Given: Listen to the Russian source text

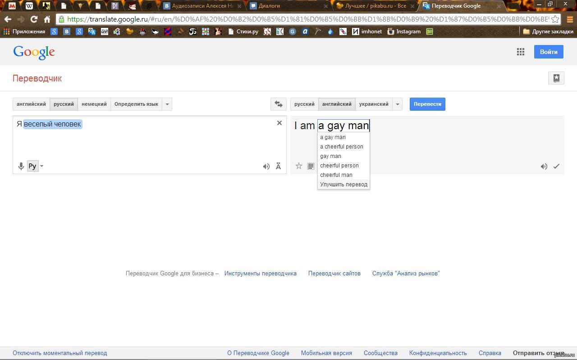Looking at the screenshot, I should coord(266,166).
